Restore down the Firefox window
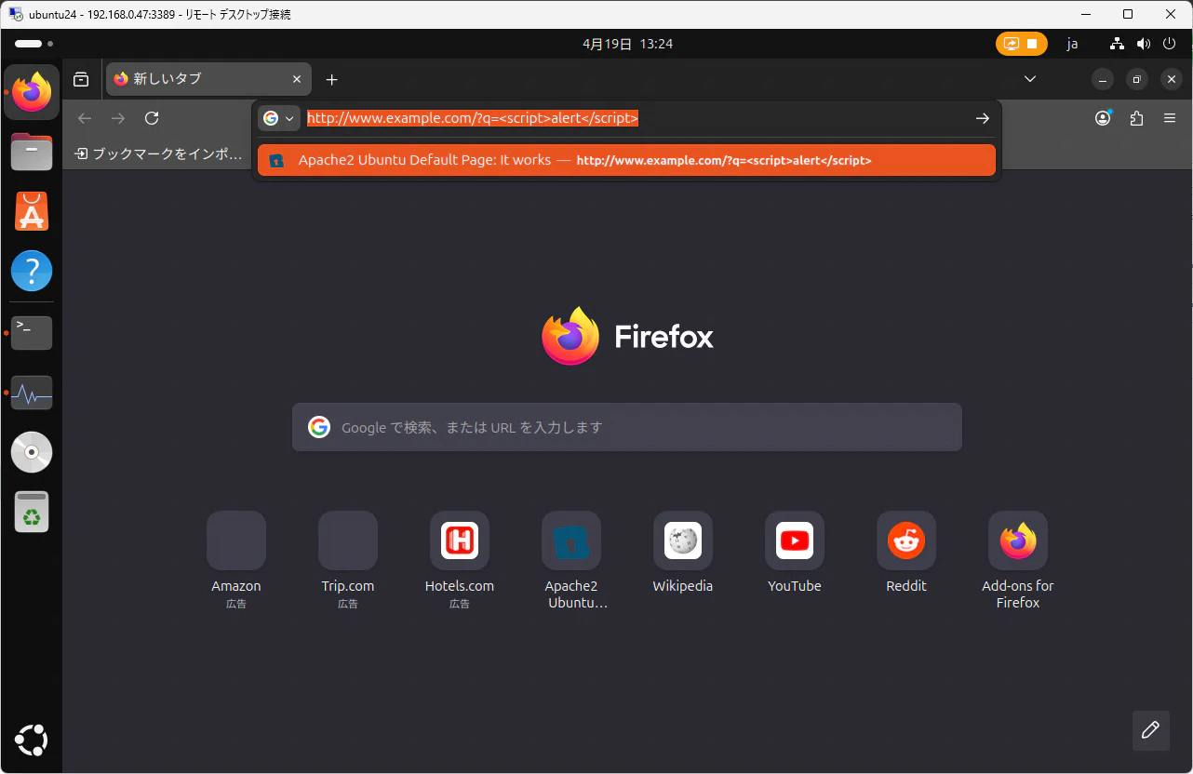Viewport: 1193px width, 774px height. tap(1137, 79)
